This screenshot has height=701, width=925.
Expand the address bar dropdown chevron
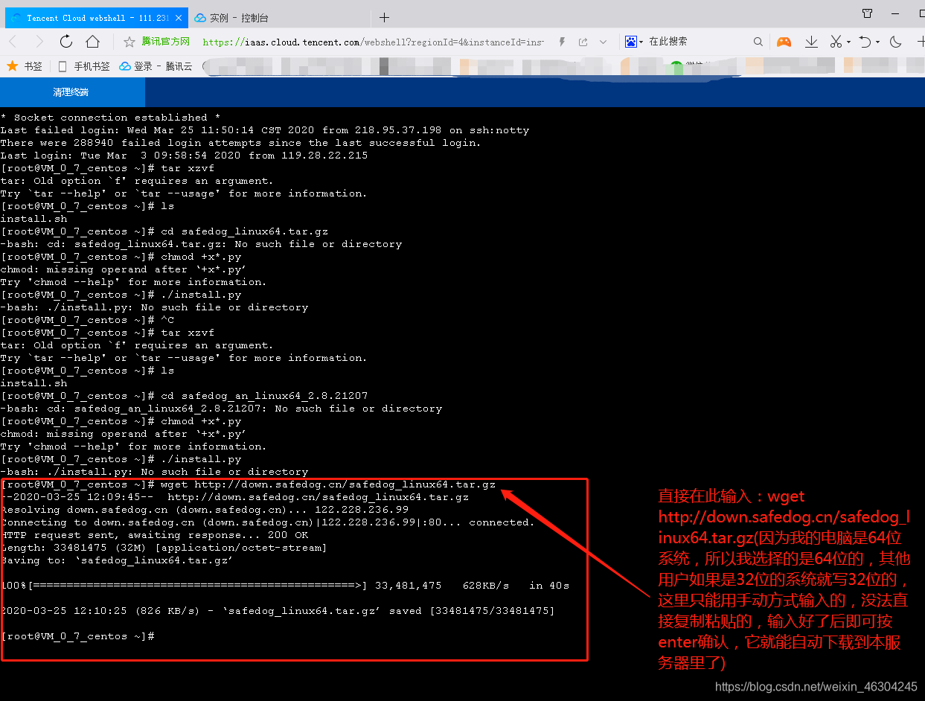point(603,42)
